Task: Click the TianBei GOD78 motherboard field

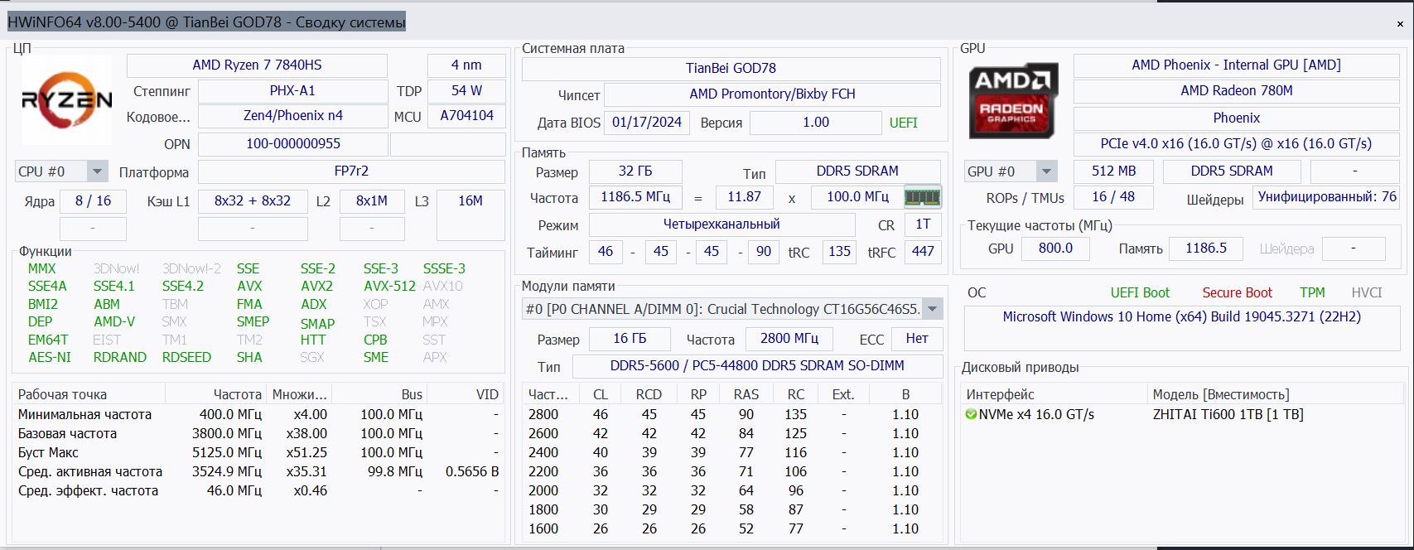Action: 731,69
